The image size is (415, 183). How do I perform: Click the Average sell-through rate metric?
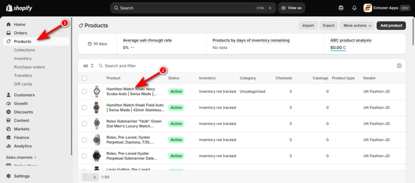[x=148, y=40]
